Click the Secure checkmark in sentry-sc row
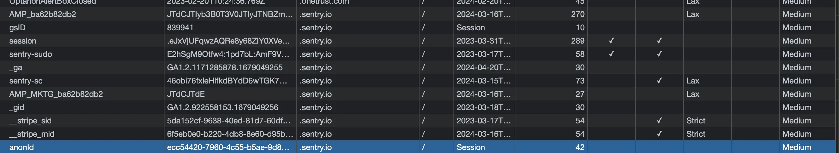The width and height of the screenshot is (839, 153). pyautogui.click(x=659, y=81)
